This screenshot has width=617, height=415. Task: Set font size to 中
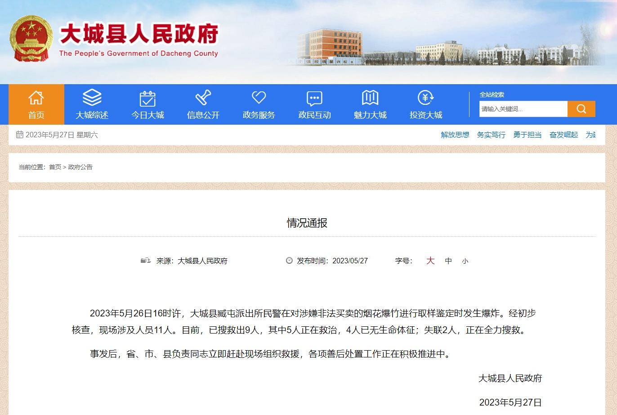pyautogui.click(x=448, y=261)
